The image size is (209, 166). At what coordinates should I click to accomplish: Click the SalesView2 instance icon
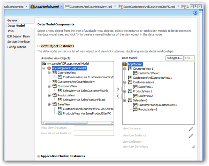[135, 96]
